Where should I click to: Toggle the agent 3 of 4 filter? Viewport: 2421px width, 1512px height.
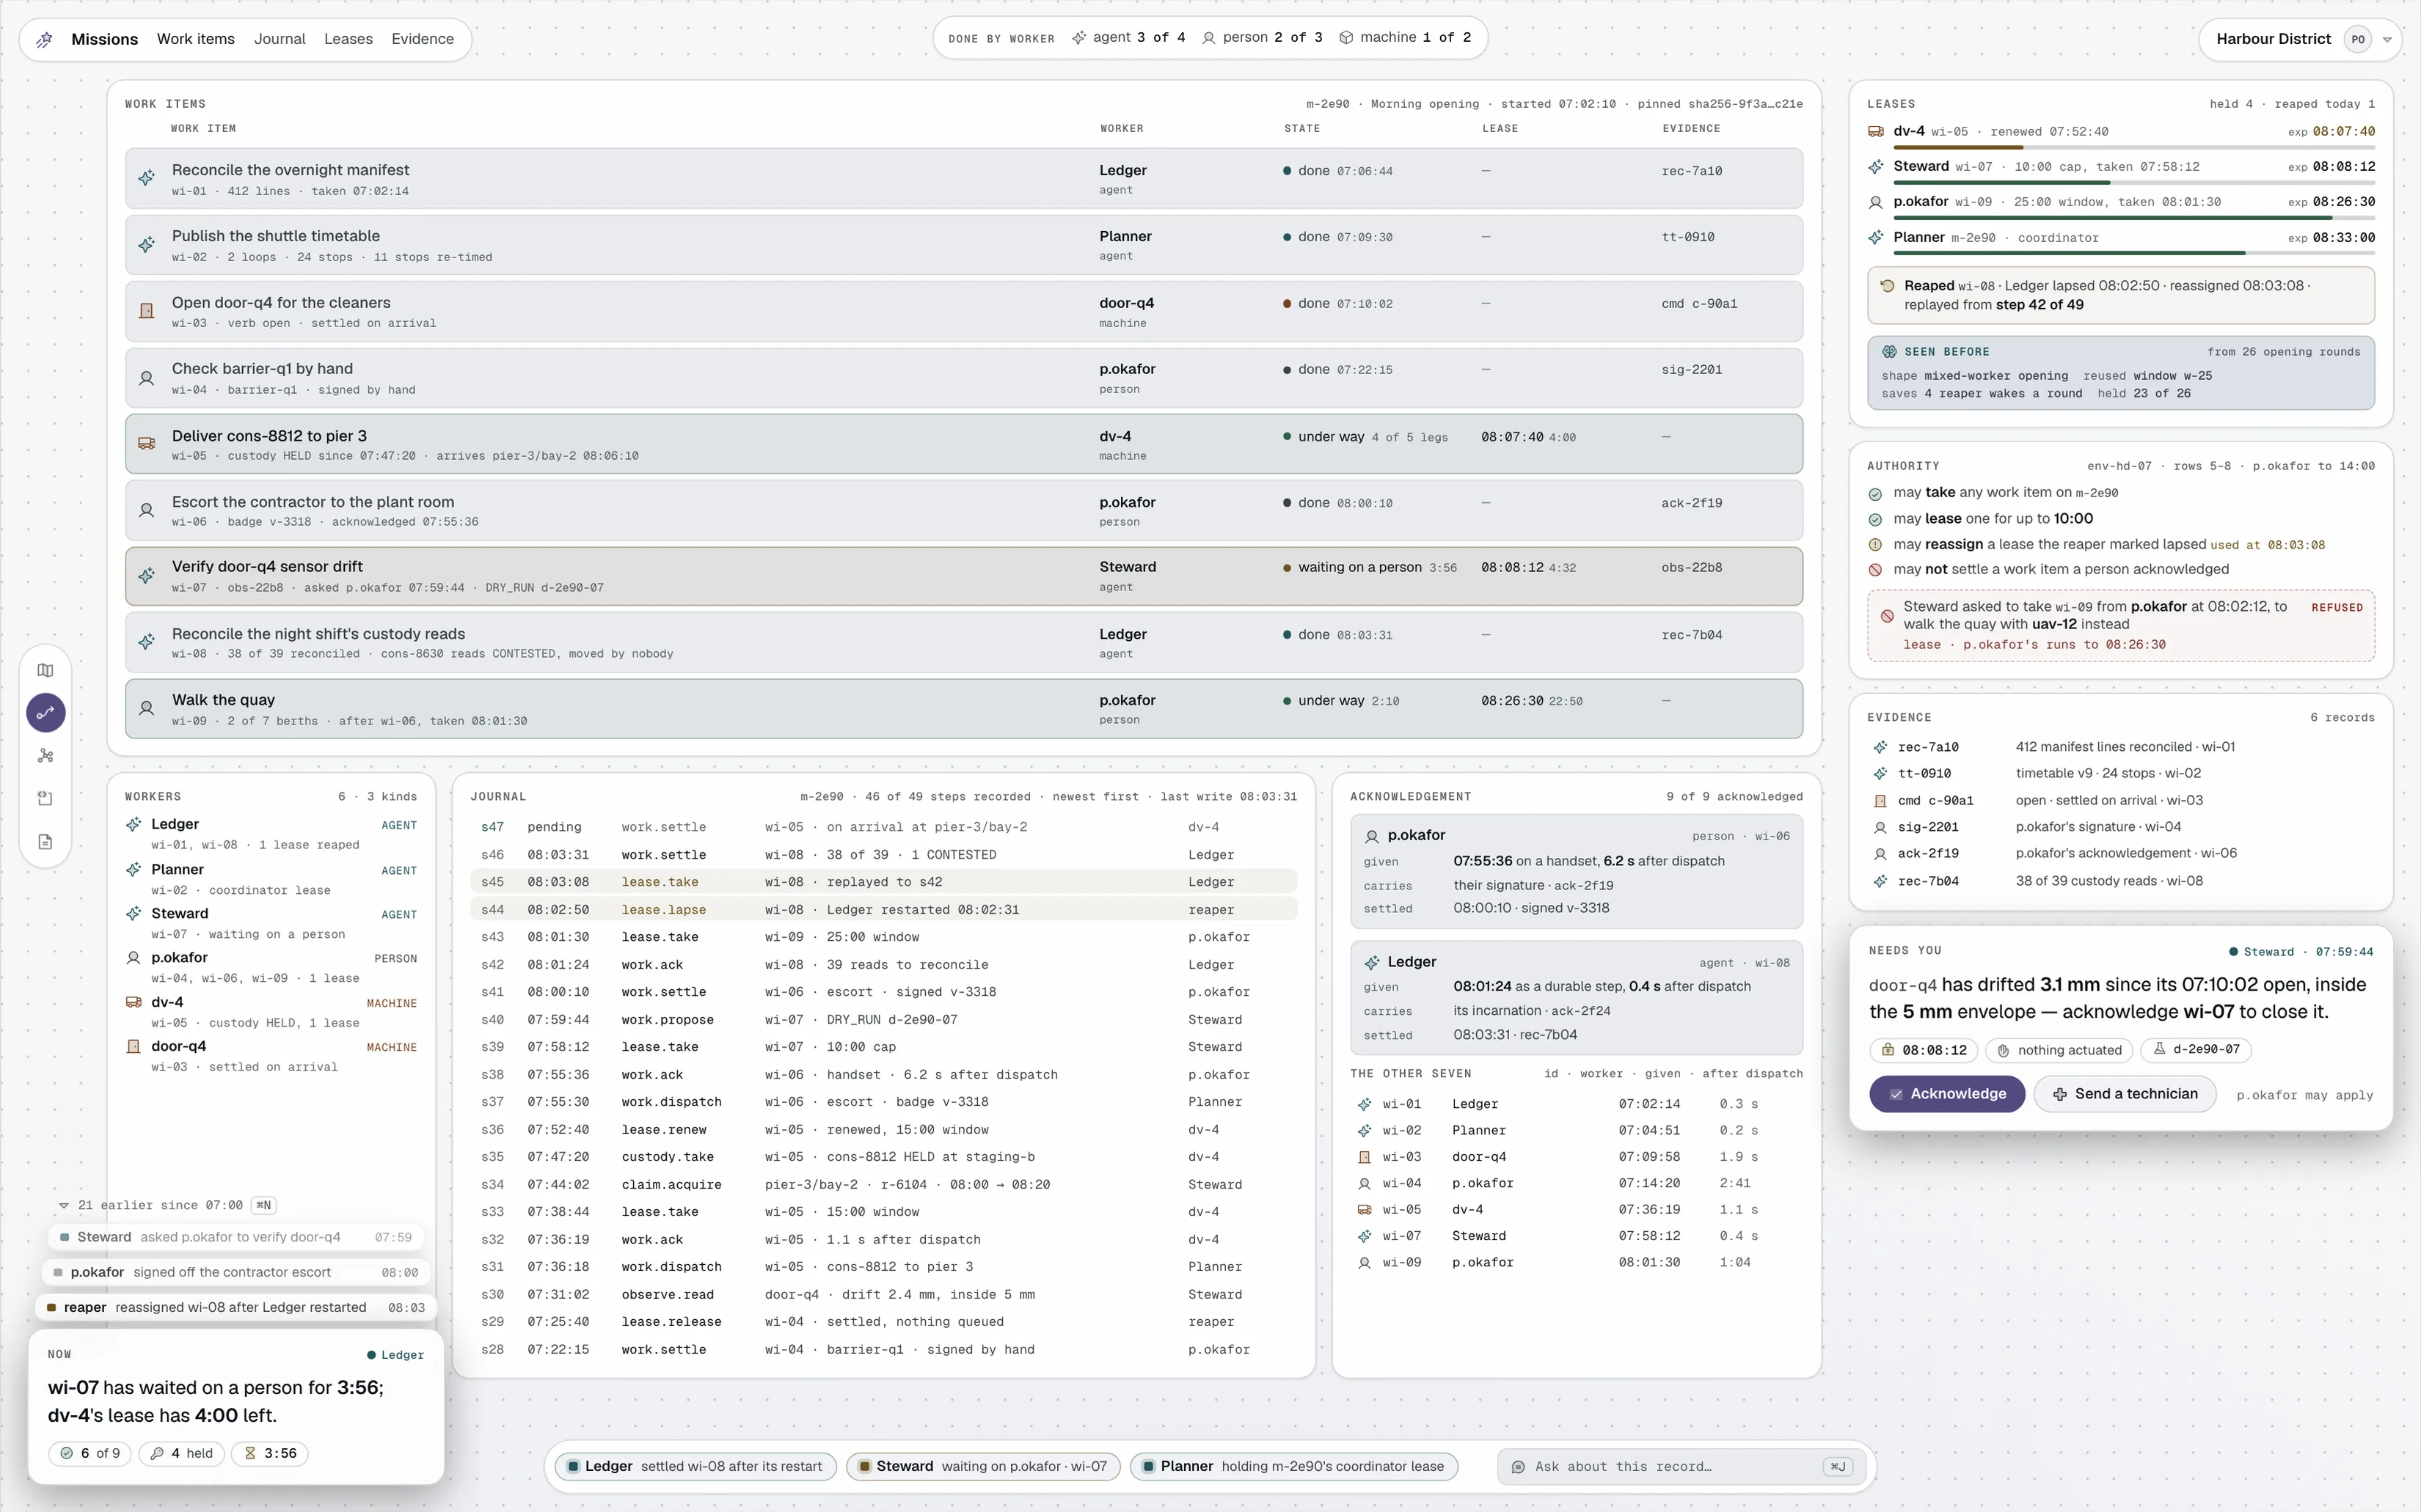point(1128,38)
